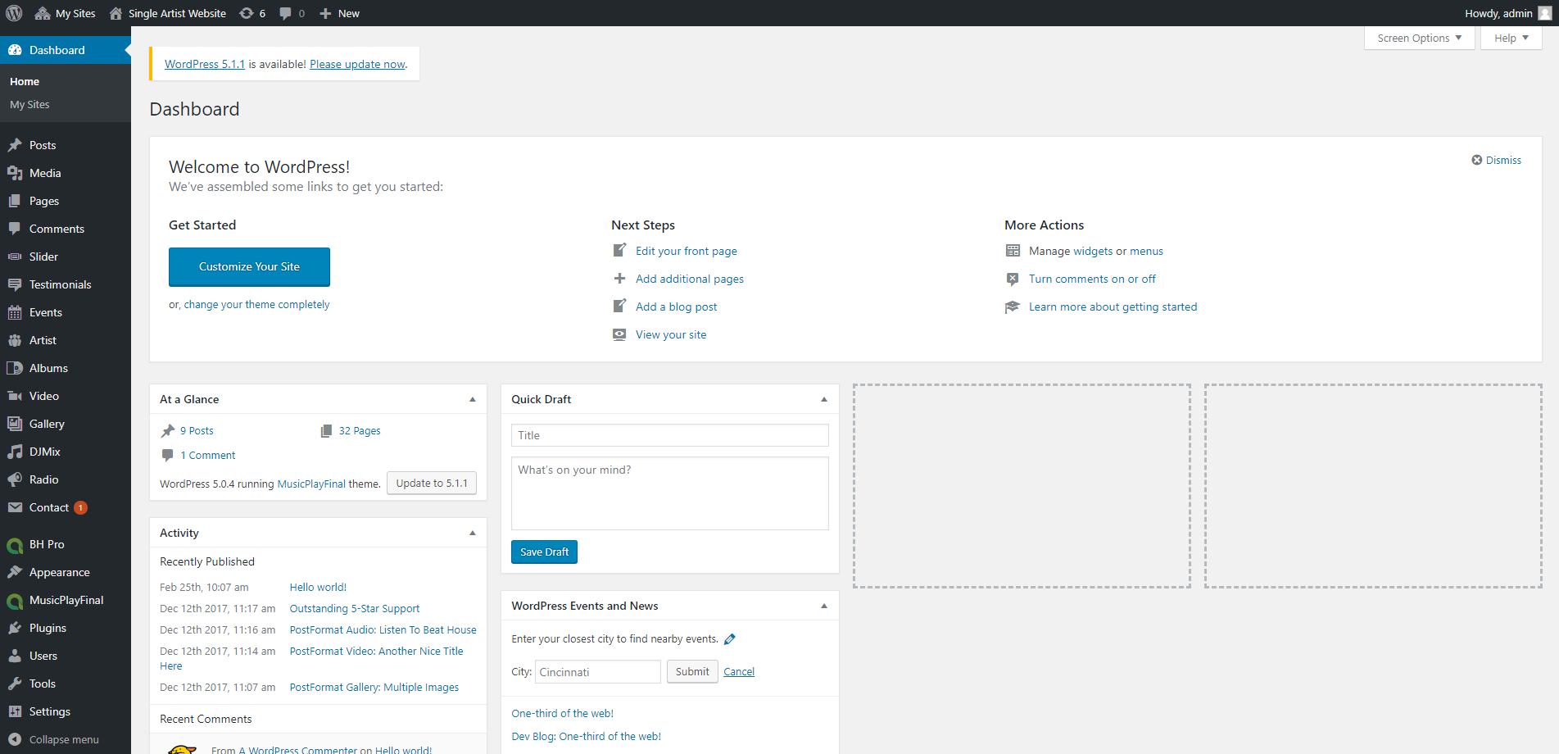Screen dimensions: 1559x754
Task: Open the Plugins menu in sidebar
Action: pos(48,628)
